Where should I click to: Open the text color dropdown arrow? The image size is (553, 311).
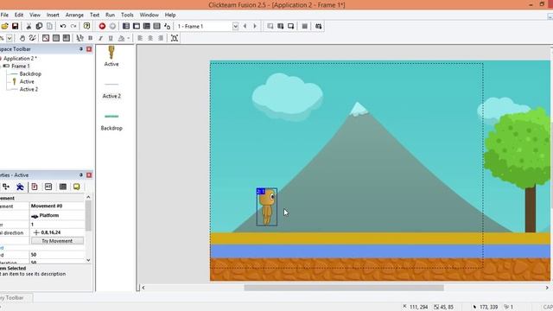point(129,38)
